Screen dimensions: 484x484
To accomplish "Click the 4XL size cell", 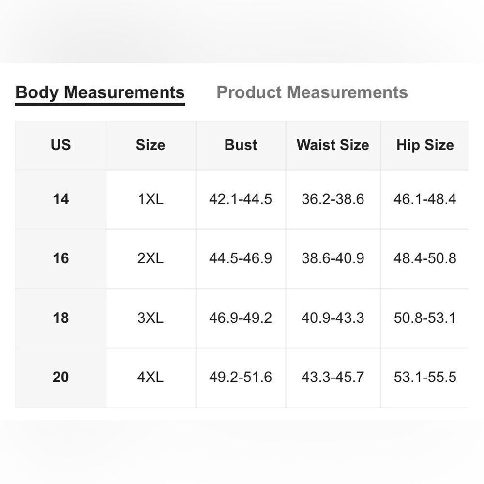I will click(151, 377).
